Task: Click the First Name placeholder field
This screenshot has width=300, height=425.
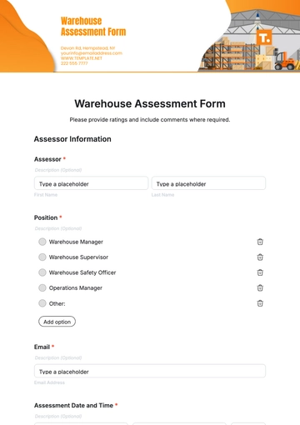Action: tap(91, 183)
